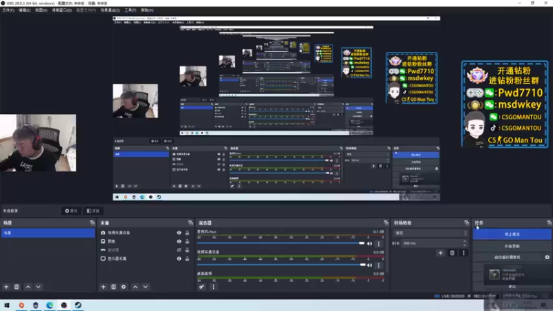553x311 pixels.
Task: Open selected source properties gear icon
Action: [124, 287]
